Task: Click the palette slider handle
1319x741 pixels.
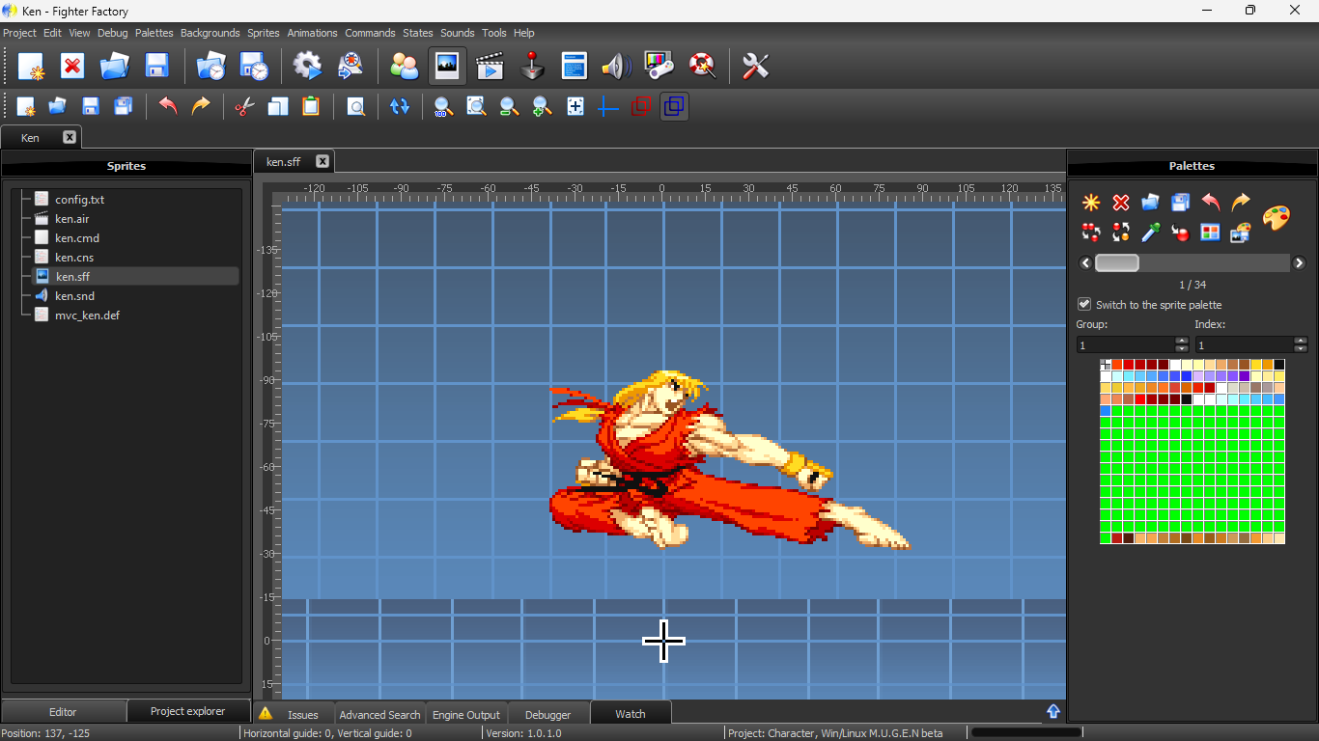Action: (1117, 263)
